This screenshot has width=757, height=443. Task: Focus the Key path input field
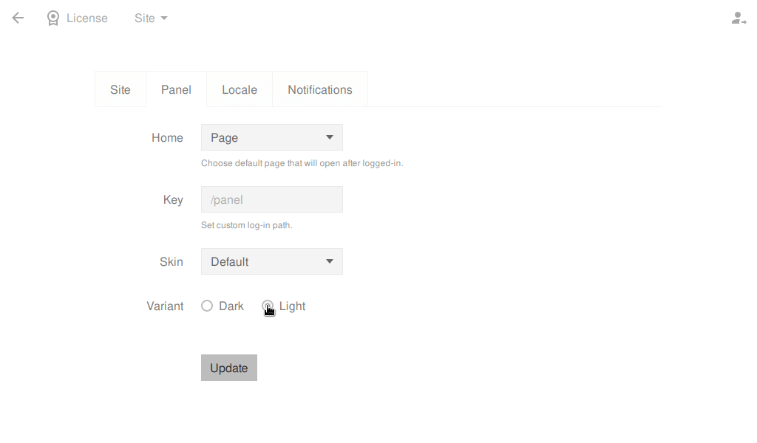click(x=272, y=199)
